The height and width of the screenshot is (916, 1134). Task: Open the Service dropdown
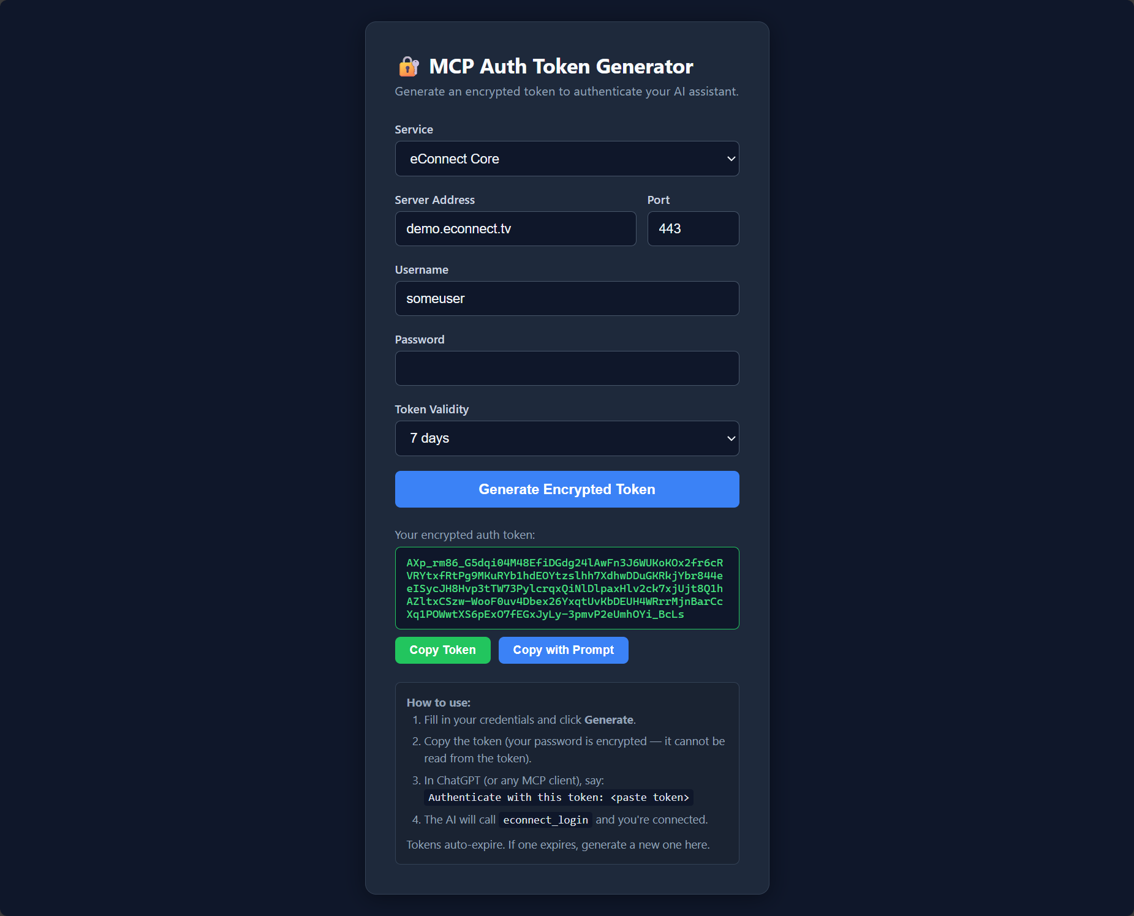566,159
